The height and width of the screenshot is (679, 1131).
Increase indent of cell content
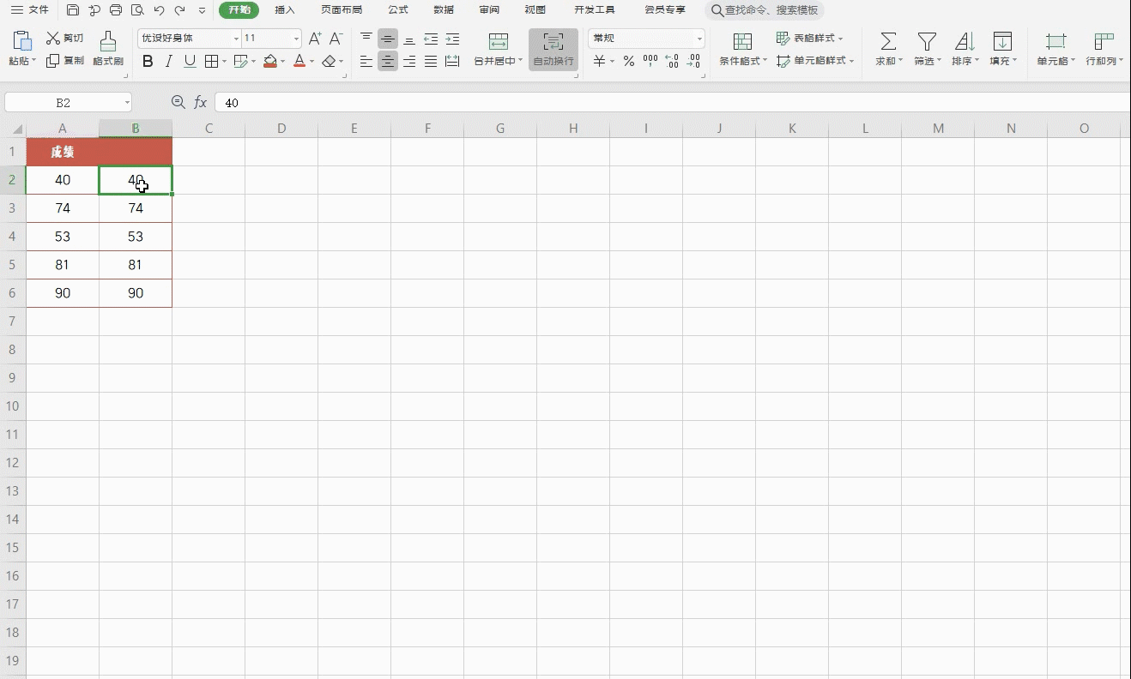click(452, 39)
